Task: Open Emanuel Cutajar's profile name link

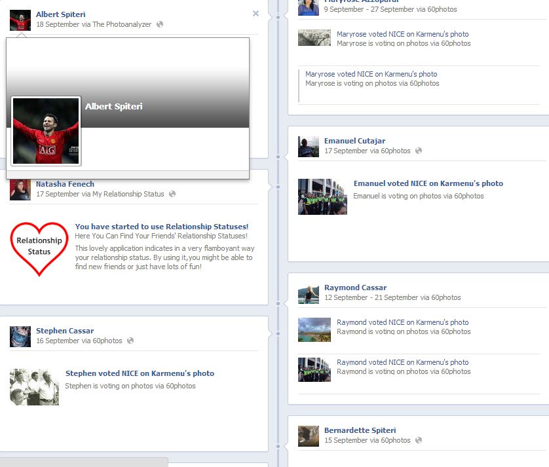Action: (354, 141)
